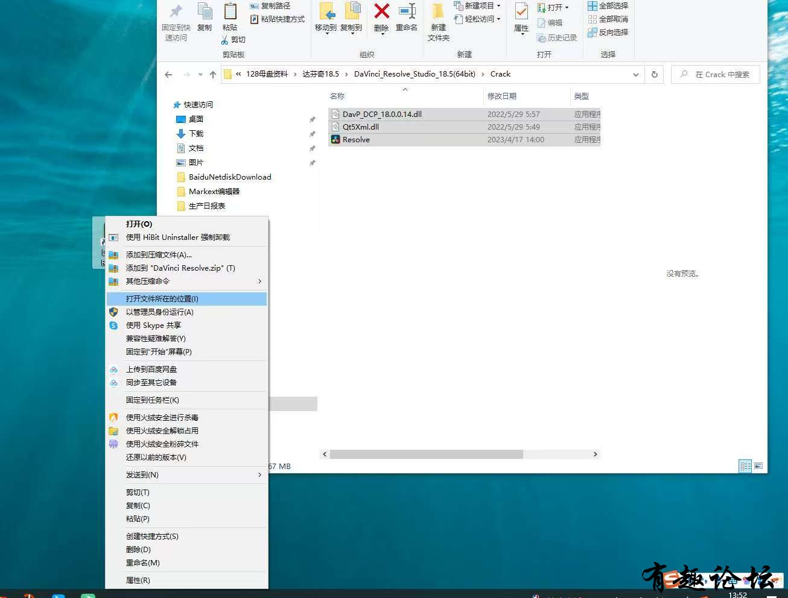Choose Run as administrator (以管理员身份运行)
The height and width of the screenshot is (598, 788).
186,312
